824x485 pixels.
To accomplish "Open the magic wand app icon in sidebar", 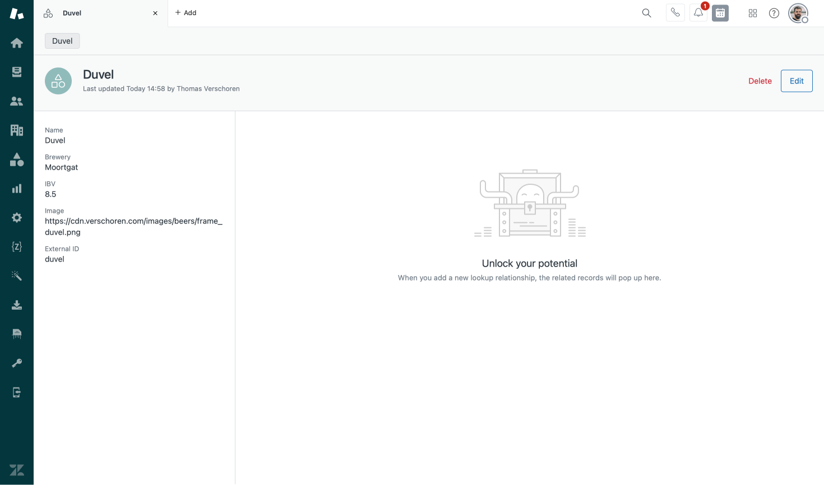I will pyautogui.click(x=17, y=276).
